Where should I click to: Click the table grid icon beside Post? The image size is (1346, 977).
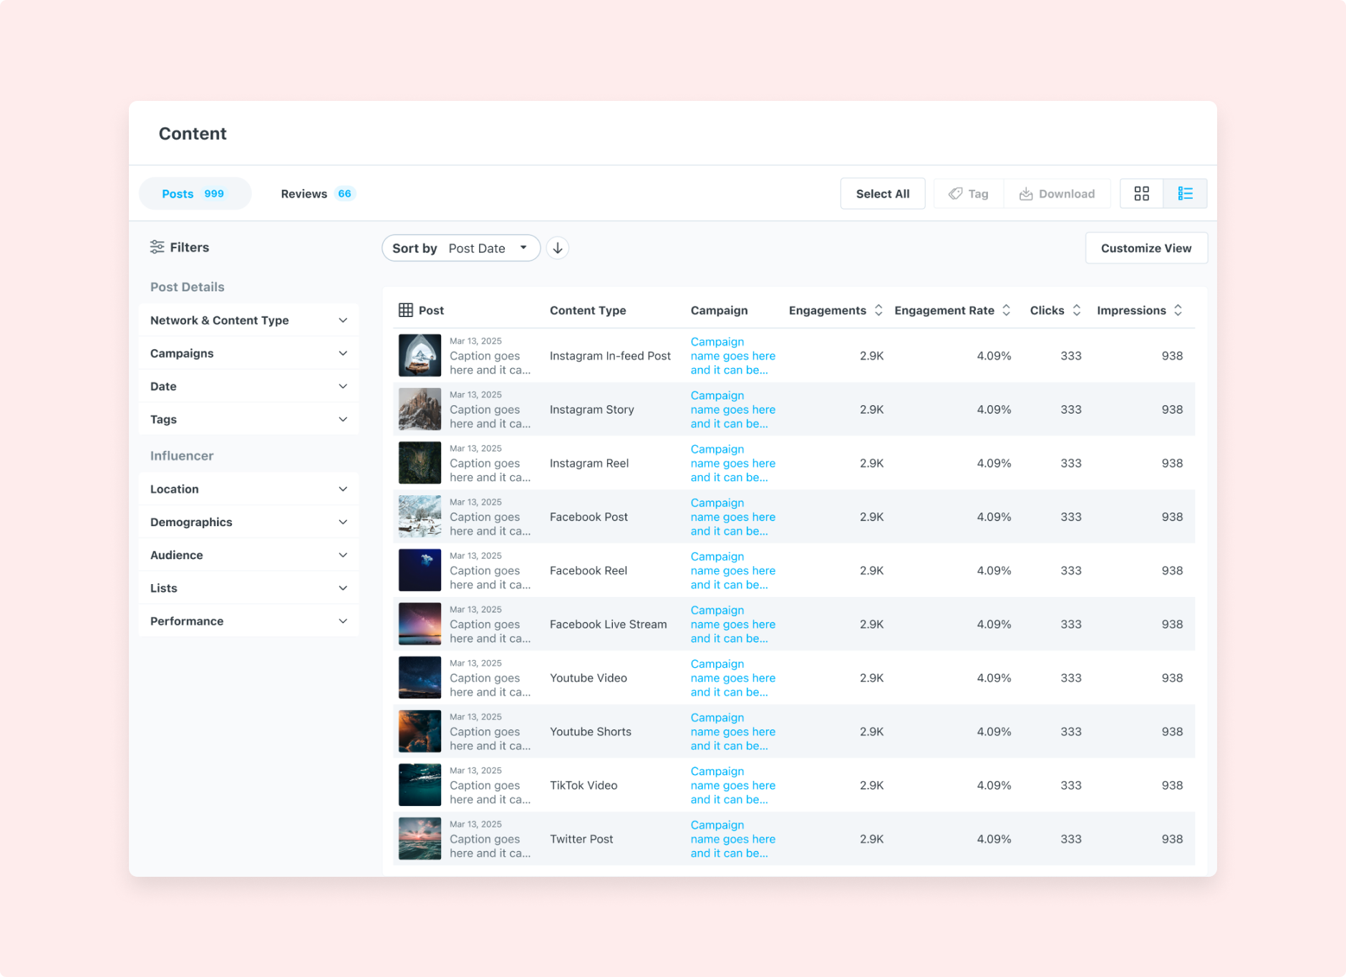pyautogui.click(x=405, y=310)
